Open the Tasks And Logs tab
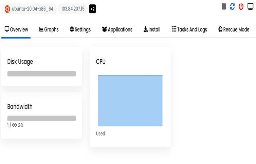 click(x=189, y=29)
